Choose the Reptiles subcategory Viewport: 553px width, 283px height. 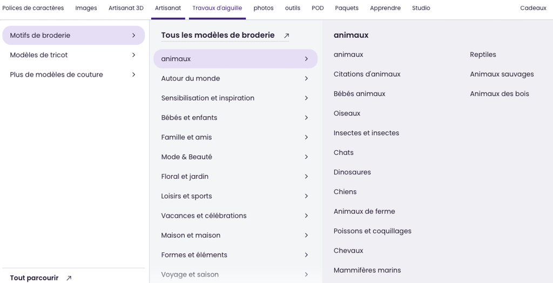click(483, 55)
